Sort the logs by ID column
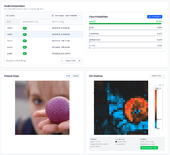170x155 pixels. [x=9, y=22]
